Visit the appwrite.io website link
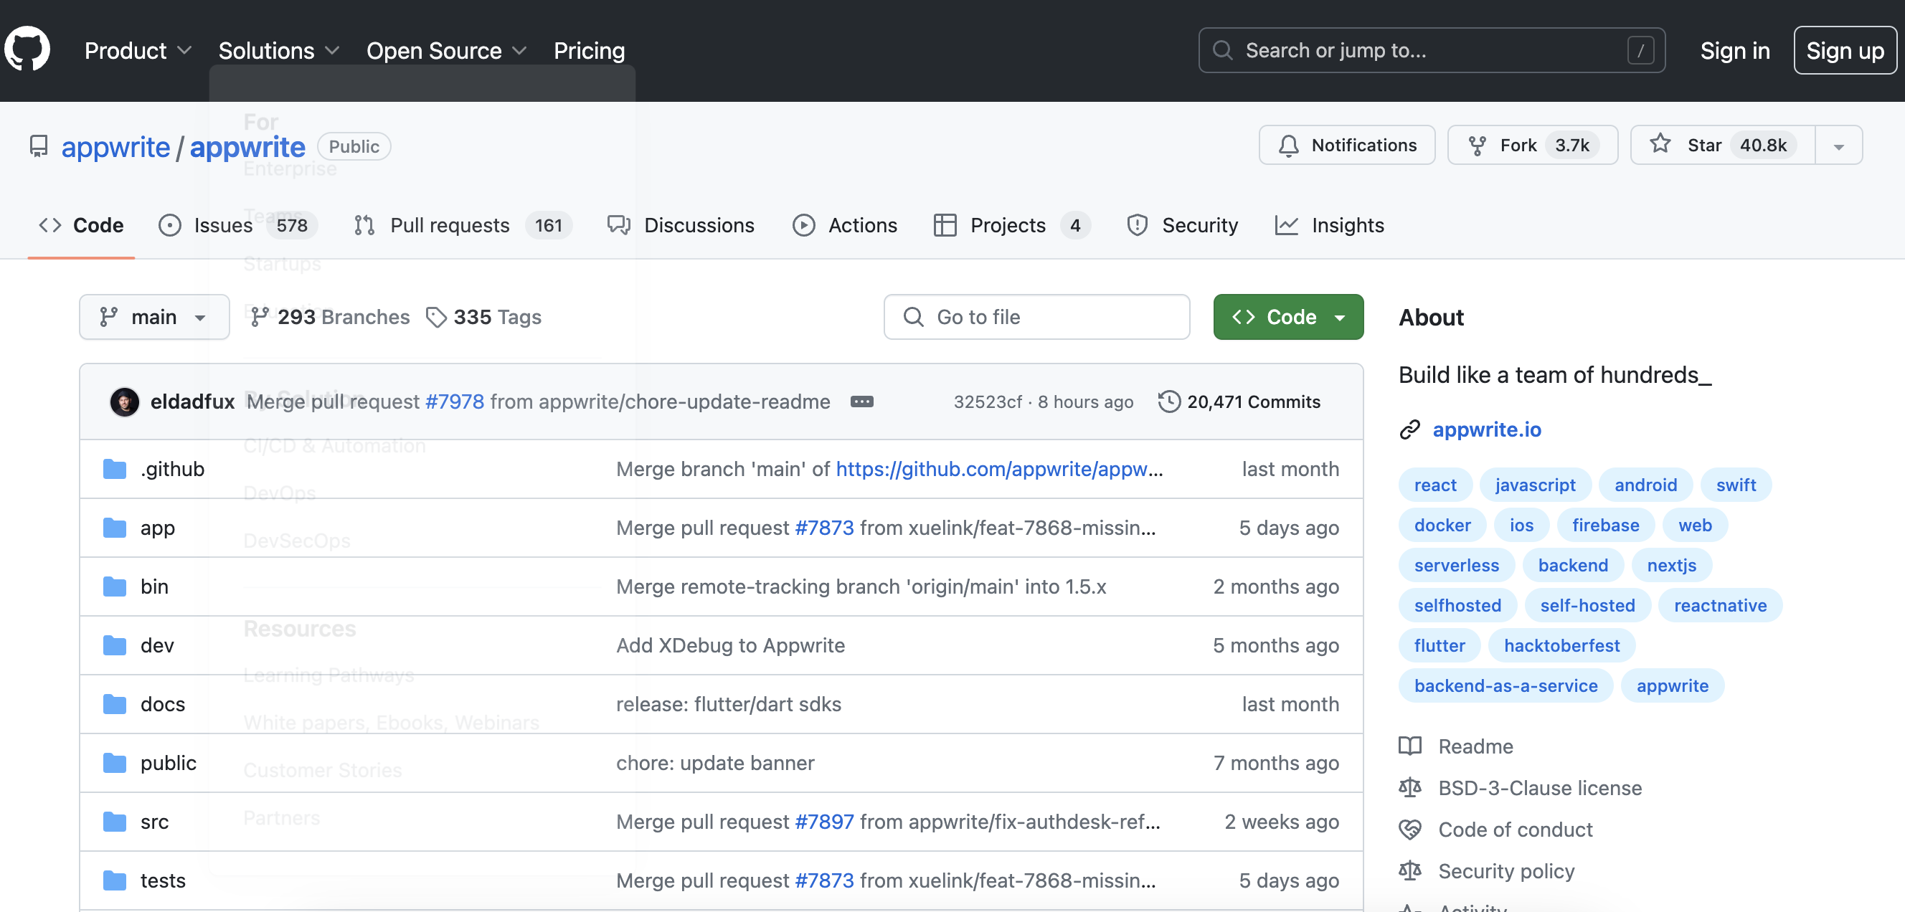1905x912 pixels. pos(1486,429)
